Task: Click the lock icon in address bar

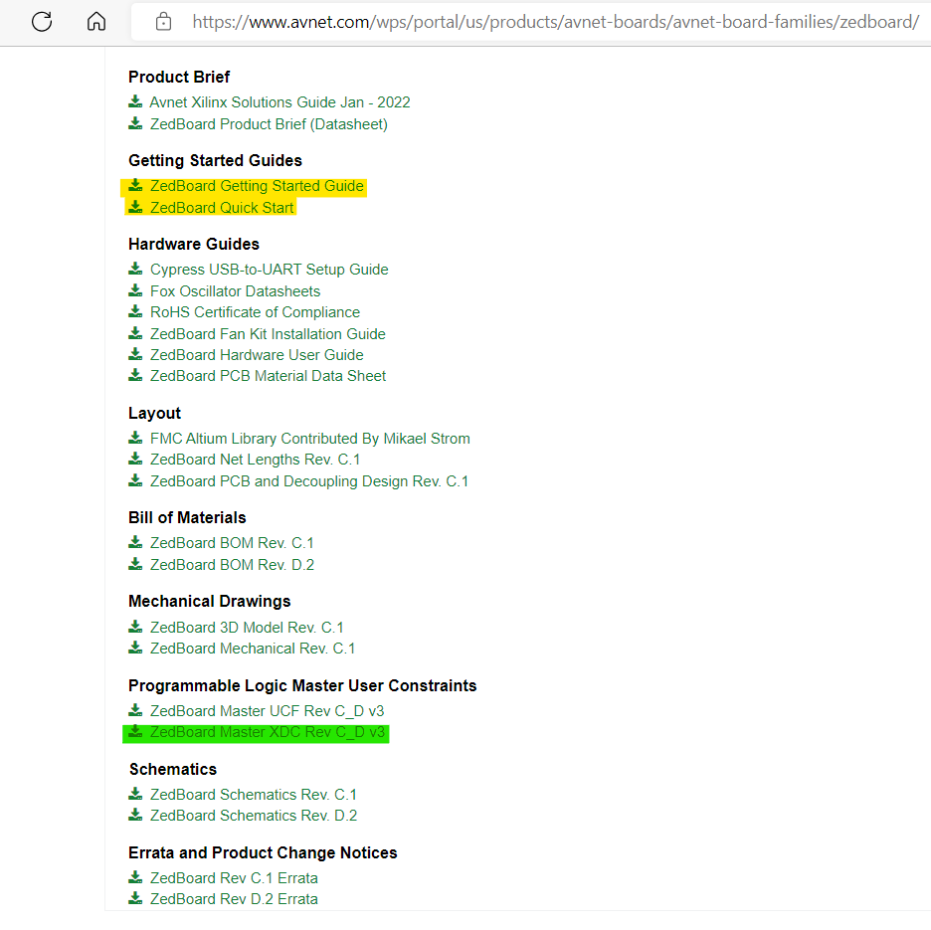Action: tap(163, 21)
